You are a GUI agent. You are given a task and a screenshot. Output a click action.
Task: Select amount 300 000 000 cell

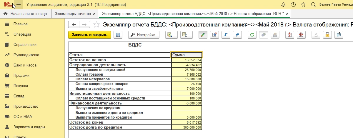point(187,127)
